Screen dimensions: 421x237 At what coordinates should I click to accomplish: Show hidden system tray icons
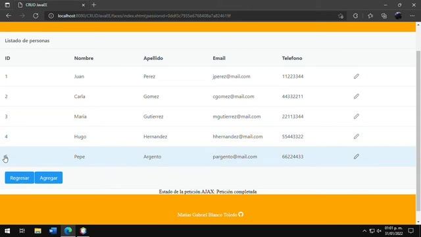tap(364, 231)
